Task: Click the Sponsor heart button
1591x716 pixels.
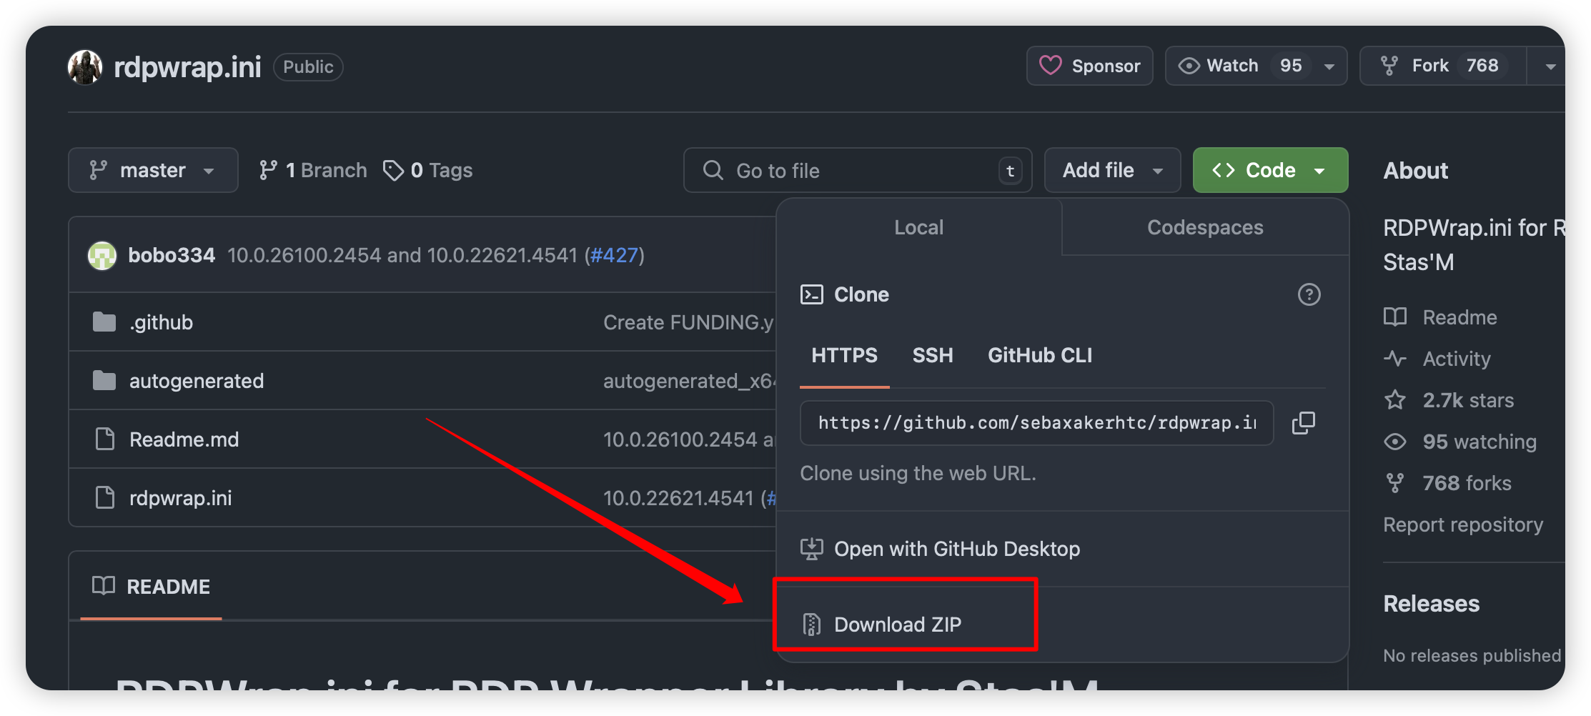Action: (1089, 66)
